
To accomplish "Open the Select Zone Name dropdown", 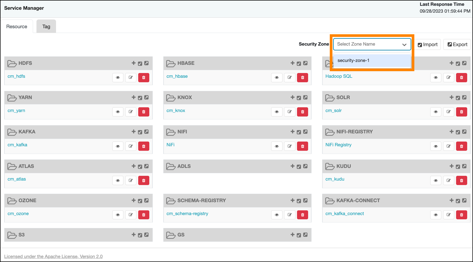I will (x=369, y=44).
